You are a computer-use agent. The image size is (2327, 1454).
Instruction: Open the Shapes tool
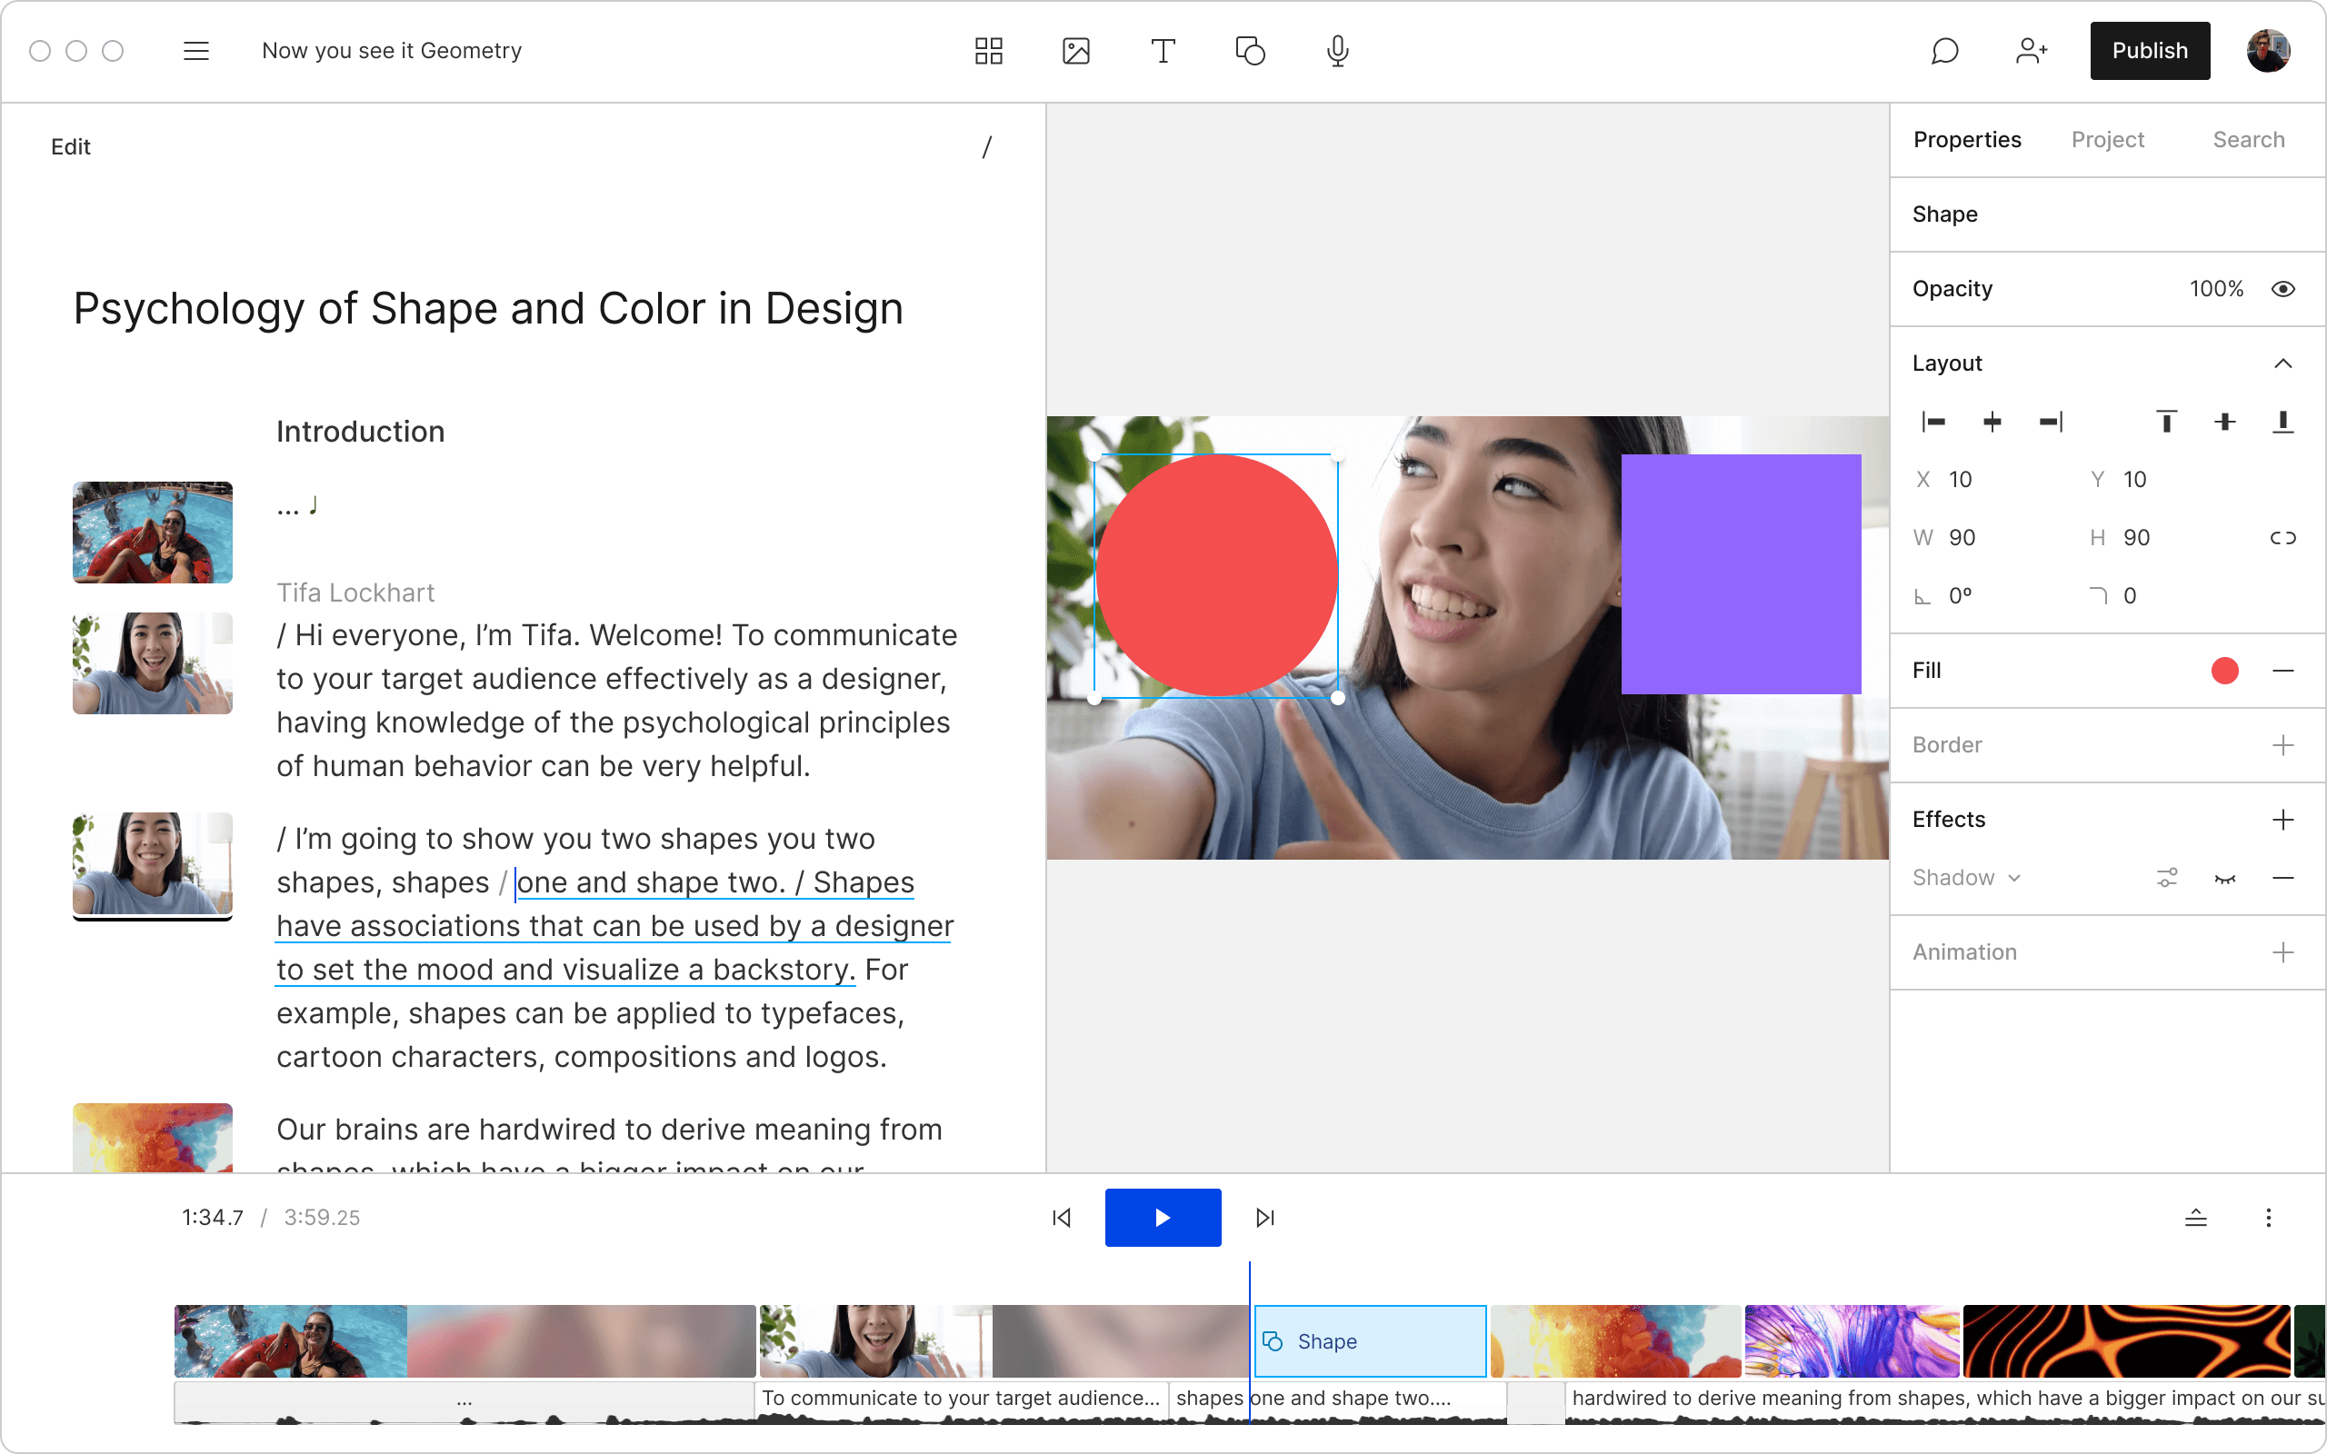click(x=1250, y=51)
